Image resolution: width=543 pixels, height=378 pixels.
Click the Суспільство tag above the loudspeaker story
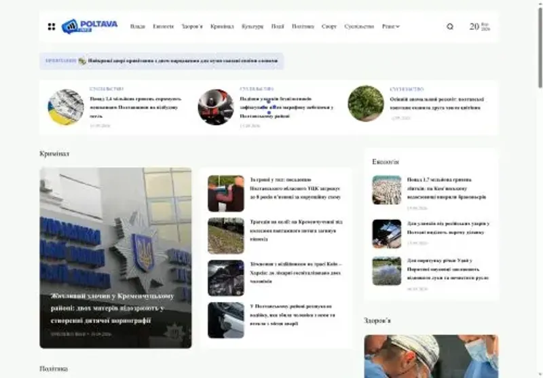coord(257,89)
